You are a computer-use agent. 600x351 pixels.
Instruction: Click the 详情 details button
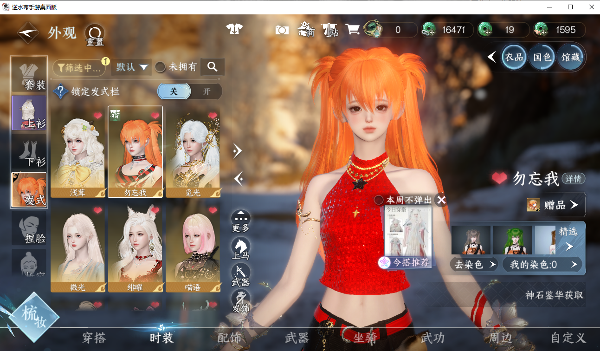tap(574, 179)
